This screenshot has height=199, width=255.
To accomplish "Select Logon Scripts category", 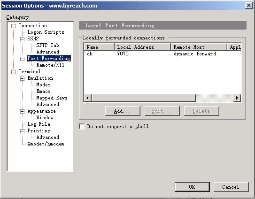I will (46, 32).
